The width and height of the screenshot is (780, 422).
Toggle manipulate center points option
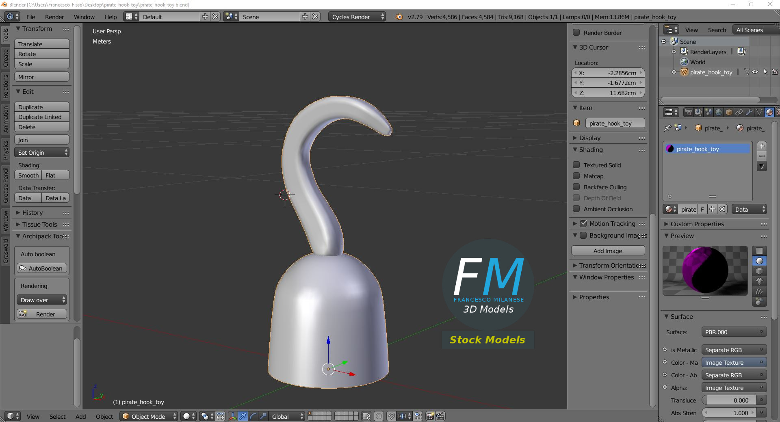(x=220, y=416)
